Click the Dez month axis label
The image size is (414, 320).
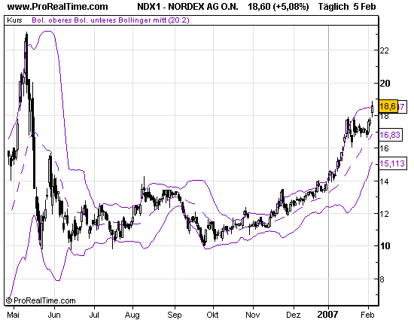[294, 315]
